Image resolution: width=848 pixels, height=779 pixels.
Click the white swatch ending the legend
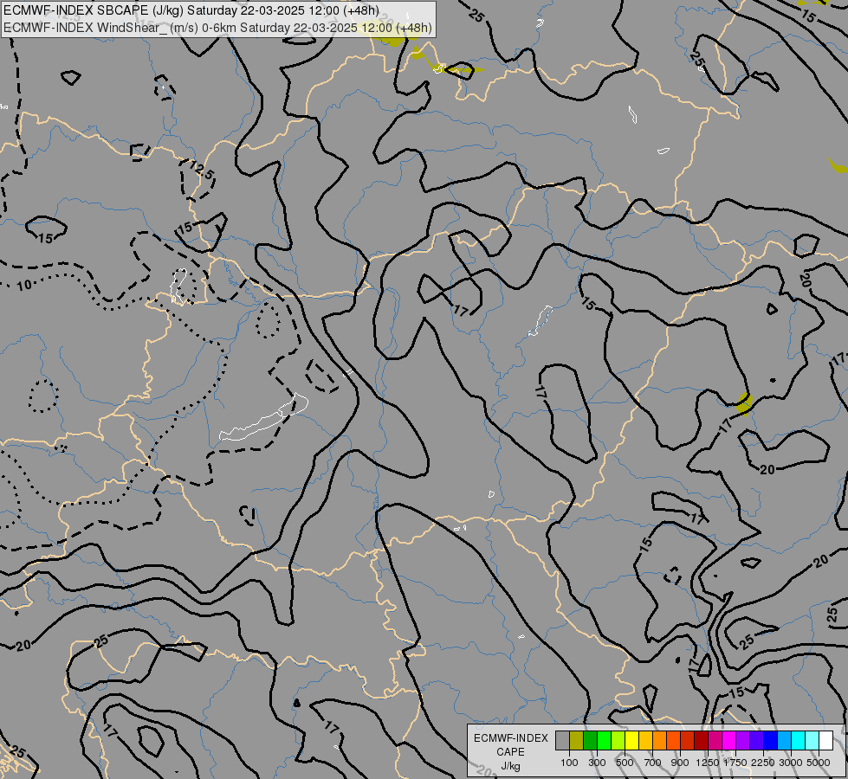coord(825,741)
